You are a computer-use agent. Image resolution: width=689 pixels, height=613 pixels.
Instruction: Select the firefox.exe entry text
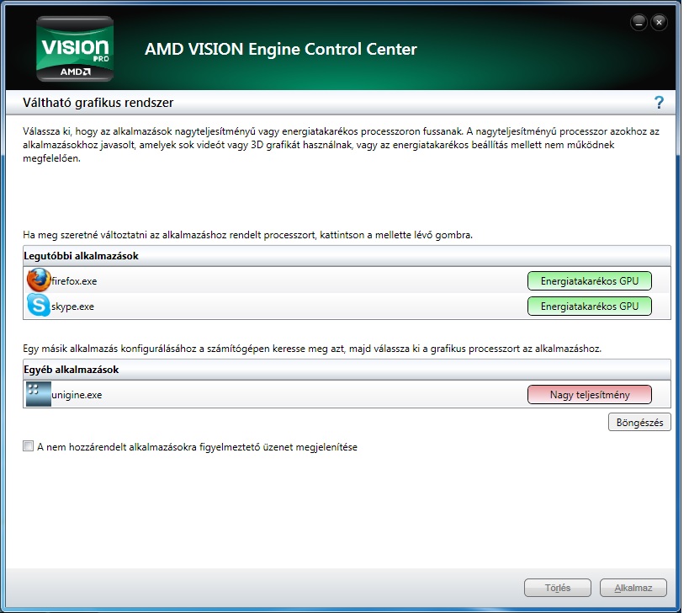(x=74, y=281)
